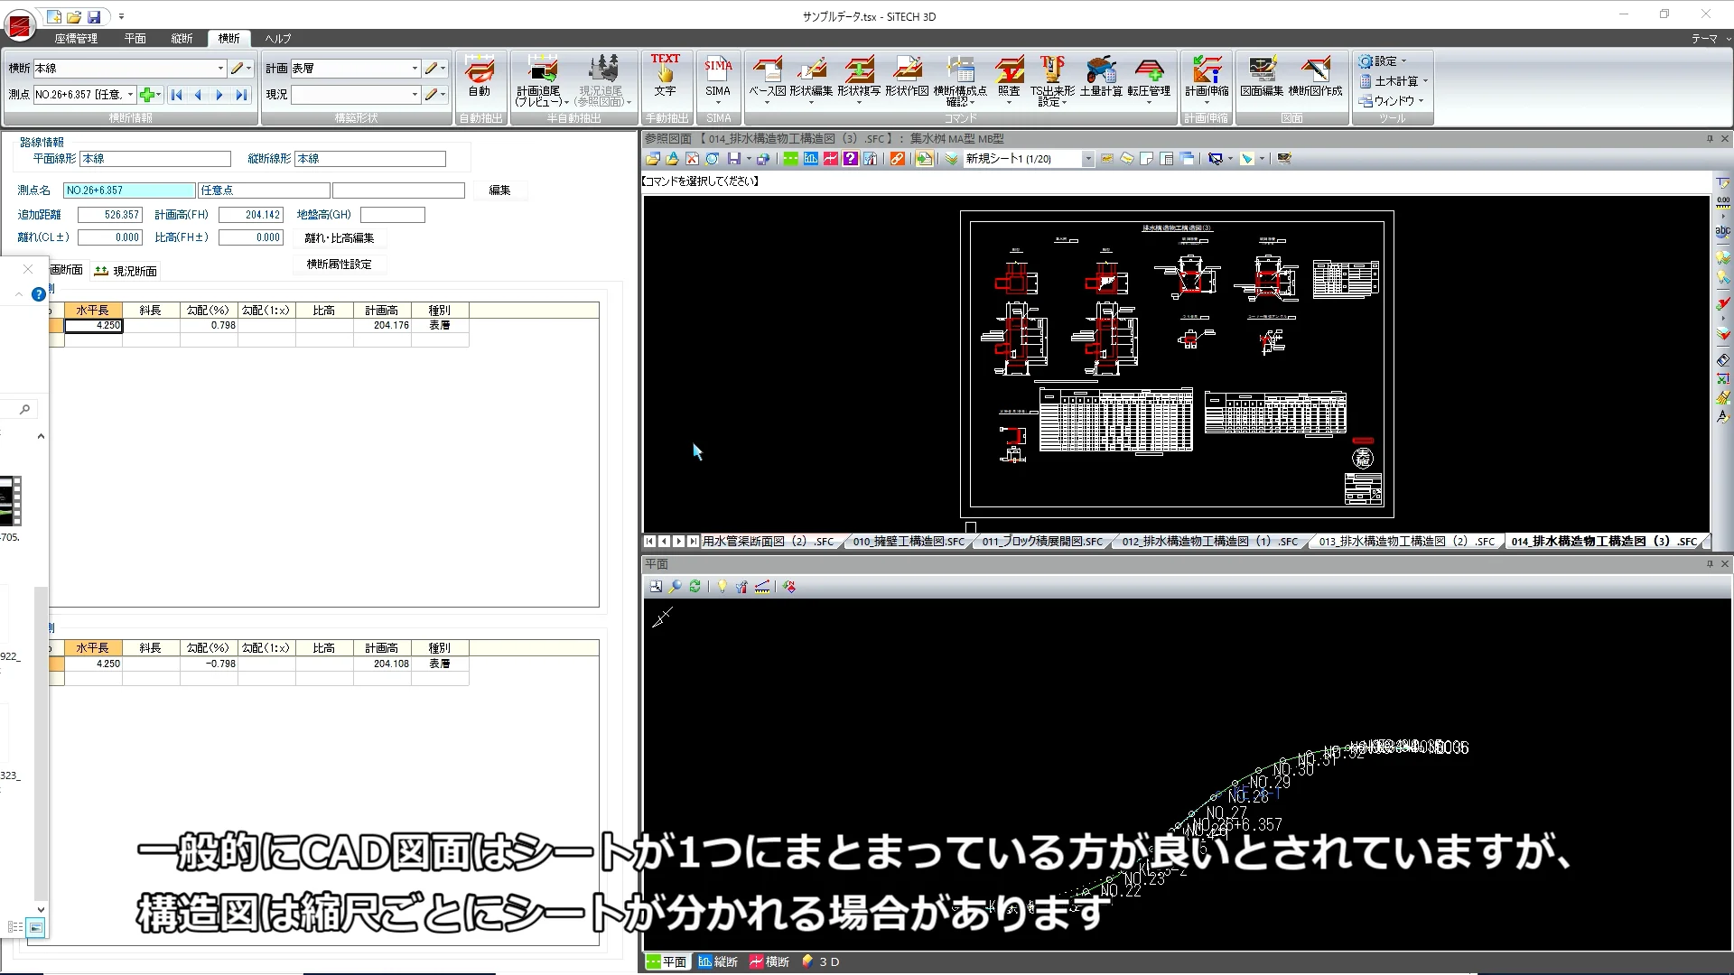Screen dimensions: 1734x975
Task: Click inside the 測点名 NO.26+6.357 field
Action: click(x=128, y=190)
